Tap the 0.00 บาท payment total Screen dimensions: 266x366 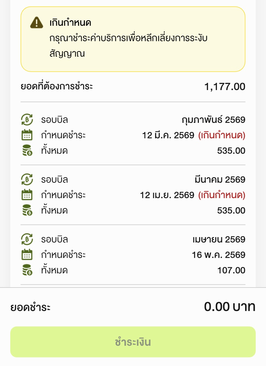230,307
